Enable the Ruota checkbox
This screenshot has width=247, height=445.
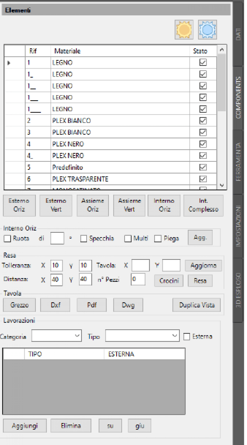pos(8,238)
